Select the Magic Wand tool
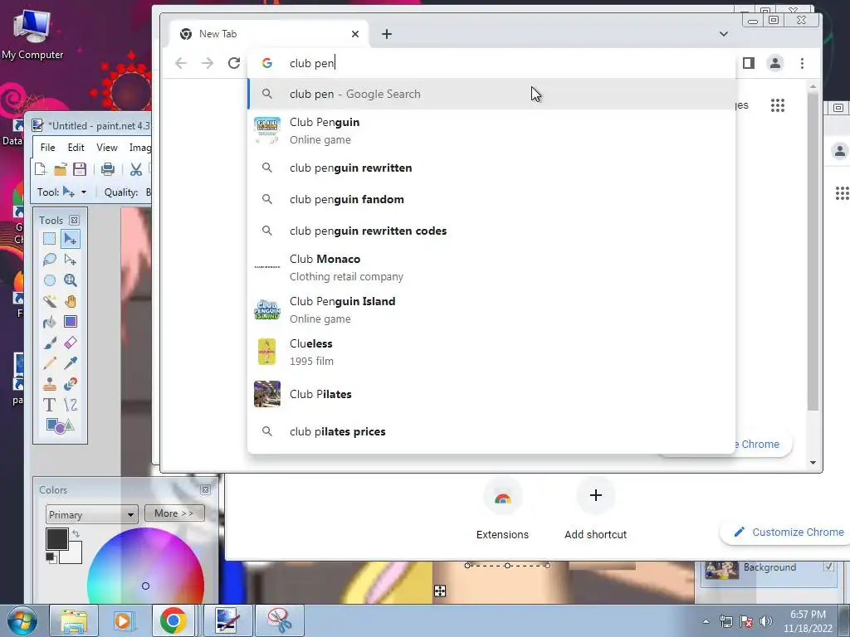This screenshot has height=637, width=850. coord(49,301)
